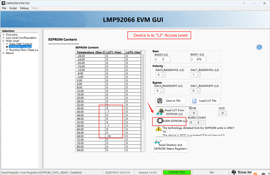Click the LMP92066 EVM GUI title bar icon

3,3
